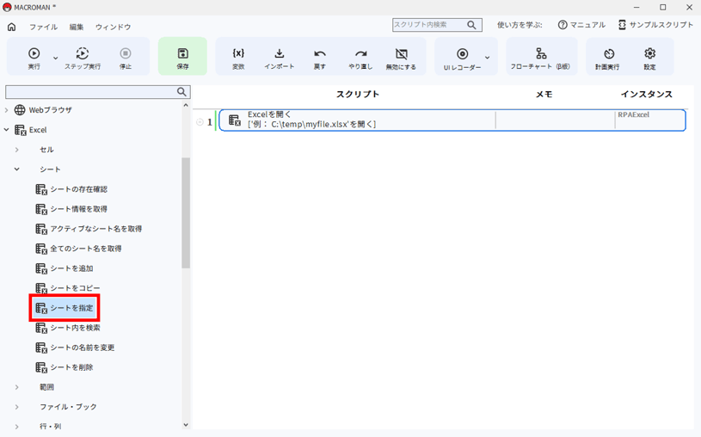Click the magnifier icon in action search
701x437 pixels.
(181, 92)
